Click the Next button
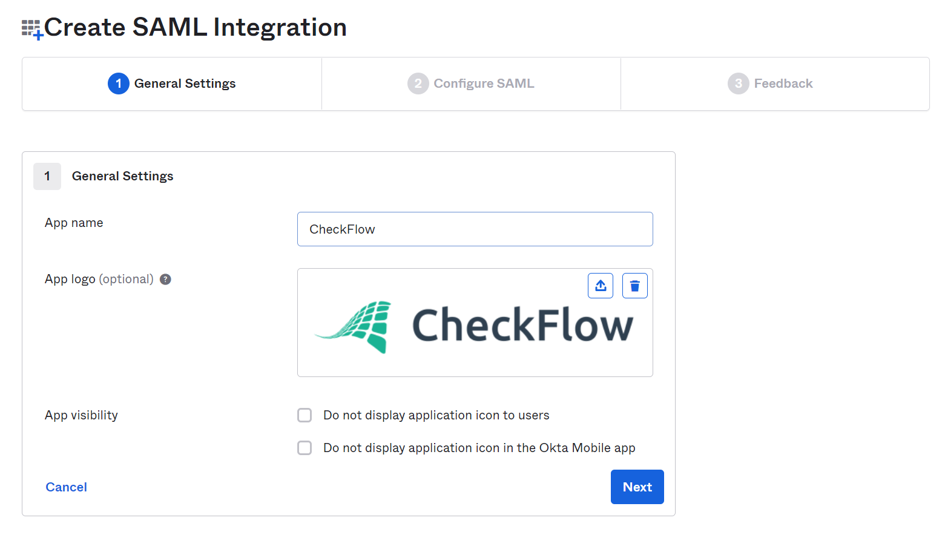This screenshot has width=945, height=535. tap(637, 487)
